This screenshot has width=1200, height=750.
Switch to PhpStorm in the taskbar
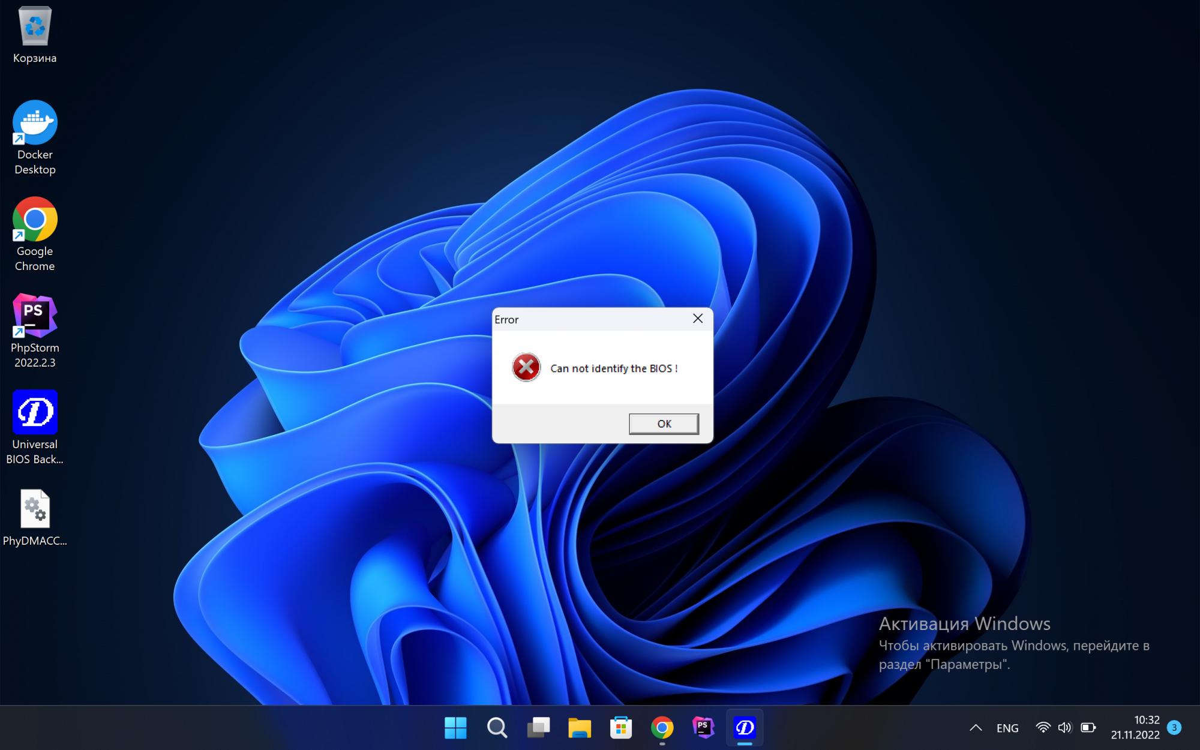point(703,728)
